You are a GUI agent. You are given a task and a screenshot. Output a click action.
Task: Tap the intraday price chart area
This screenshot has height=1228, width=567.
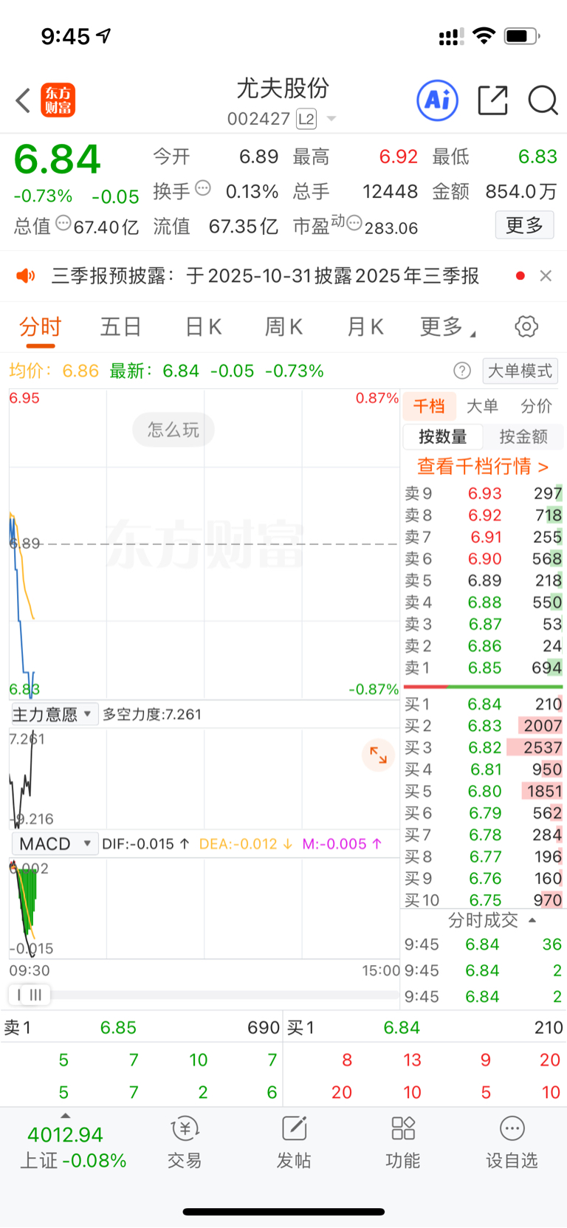click(x=204, y=544)
